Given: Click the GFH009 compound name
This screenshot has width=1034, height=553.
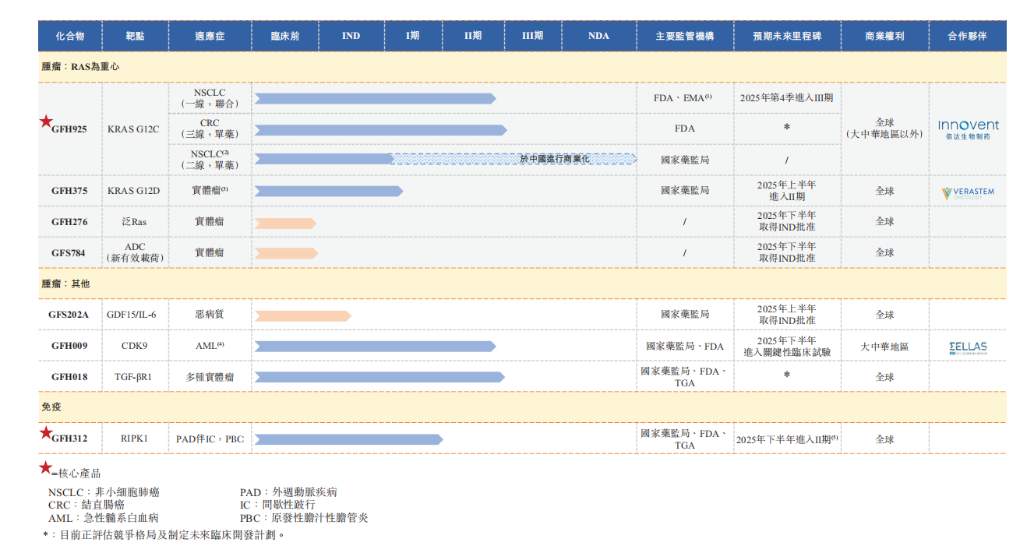Looking at the screenshot, I should click(69, 346).
